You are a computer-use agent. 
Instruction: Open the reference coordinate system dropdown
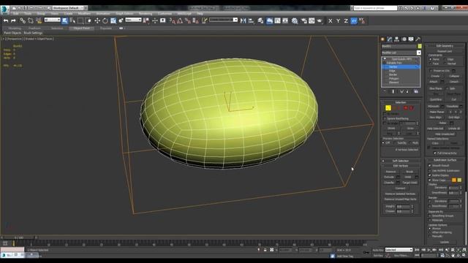click(x=133, y=20)
